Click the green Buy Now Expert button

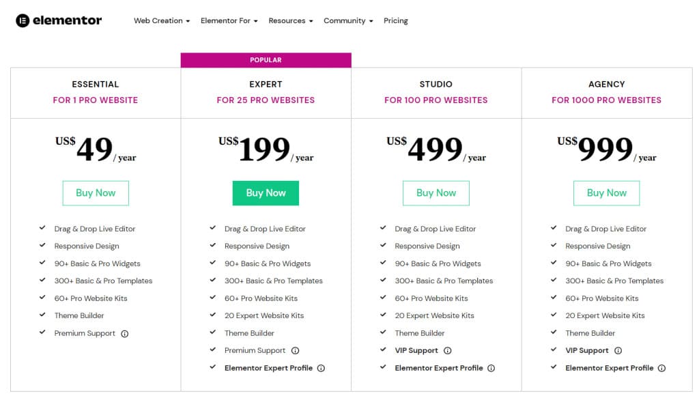point(266,193)
